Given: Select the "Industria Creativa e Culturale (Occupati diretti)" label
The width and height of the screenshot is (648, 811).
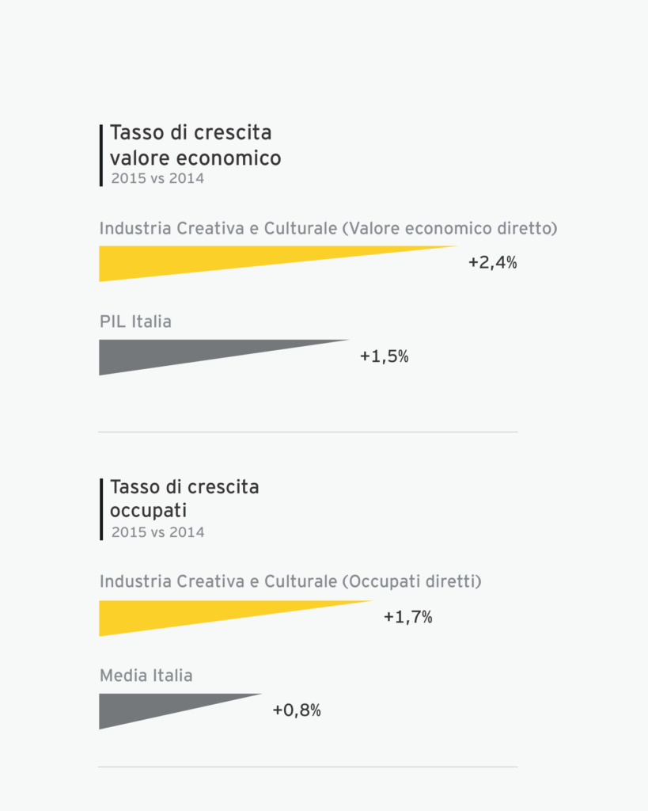Looking at the screenshot, I should pos(290,581).
